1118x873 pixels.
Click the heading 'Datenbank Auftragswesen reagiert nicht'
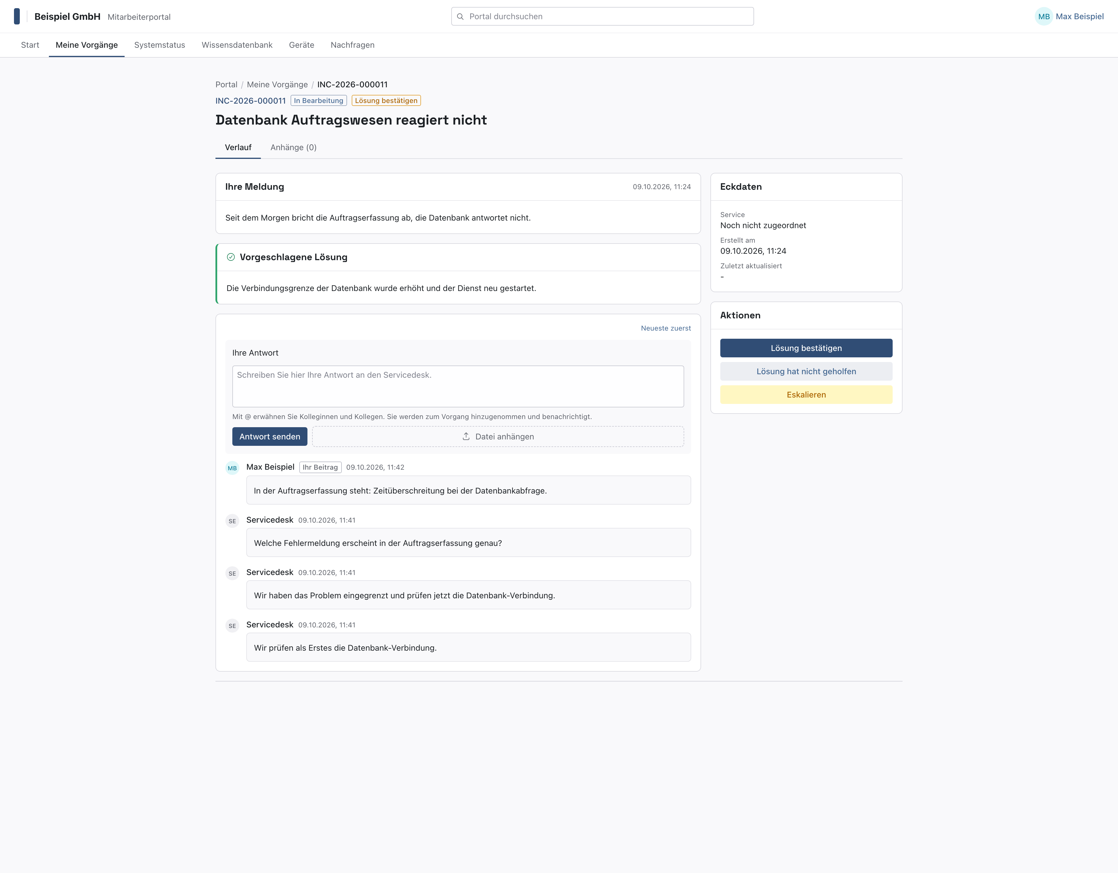pos(351,120)
